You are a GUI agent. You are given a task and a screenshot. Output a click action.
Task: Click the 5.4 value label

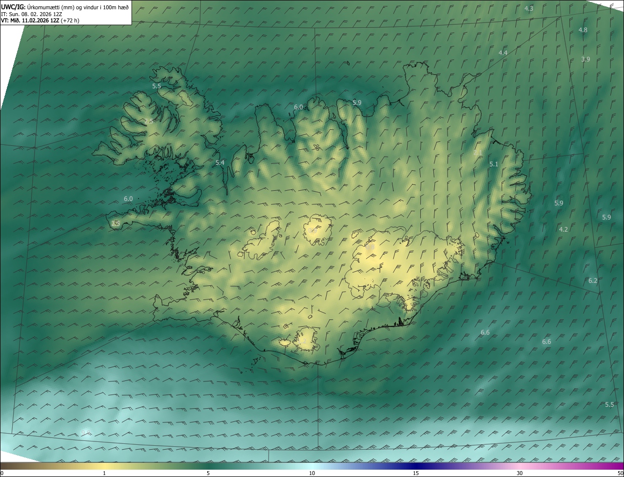click(220, 163)
